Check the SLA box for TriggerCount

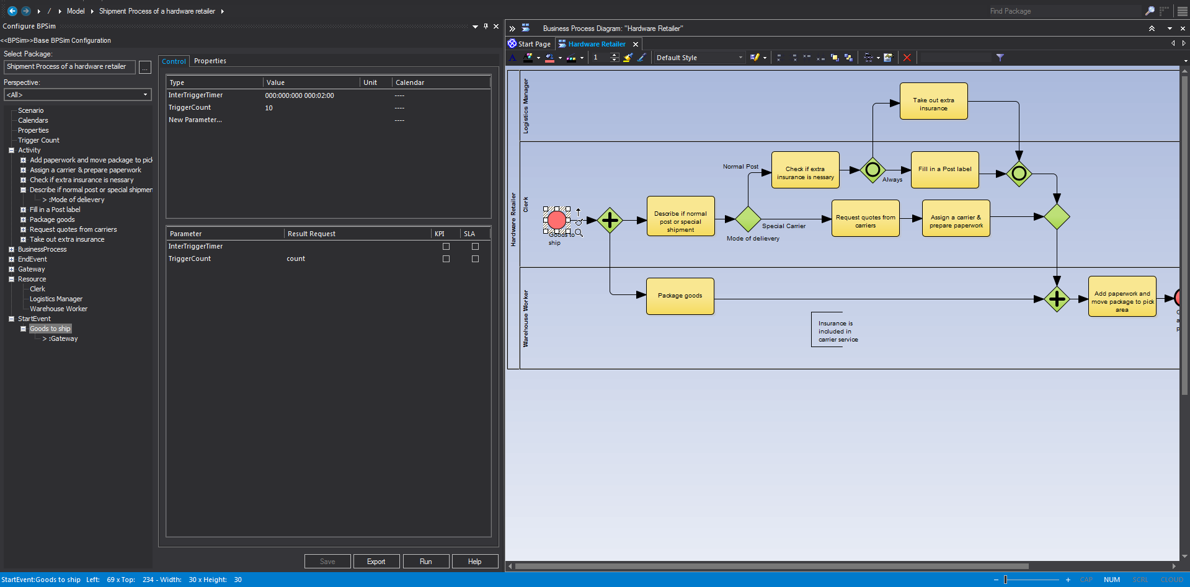pyautogui.click(x=475, y=259)
